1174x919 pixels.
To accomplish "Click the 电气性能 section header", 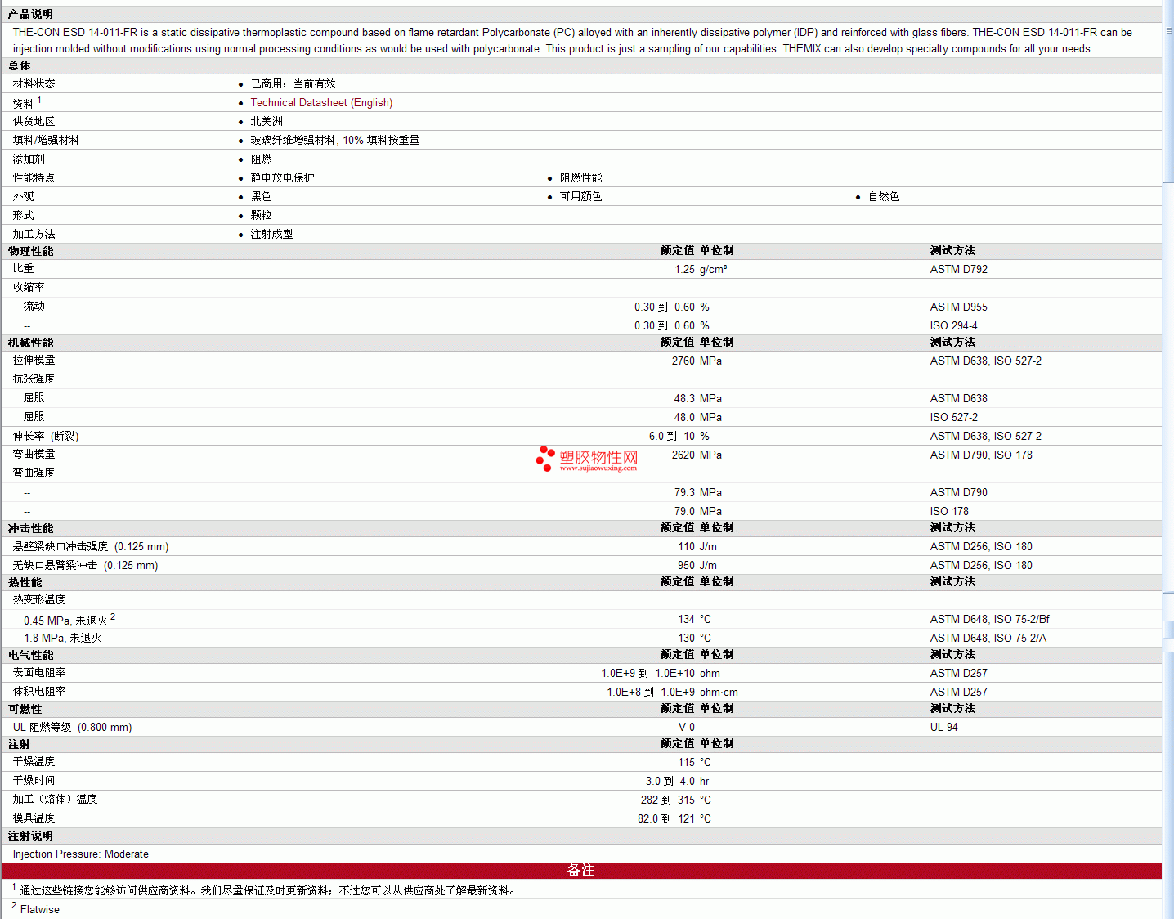I will [30, 655].
